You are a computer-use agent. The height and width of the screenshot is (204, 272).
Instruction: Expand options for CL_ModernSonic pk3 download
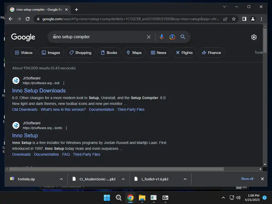123,179
